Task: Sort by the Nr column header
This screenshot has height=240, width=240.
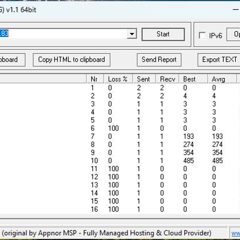Action: pos(95,79)
